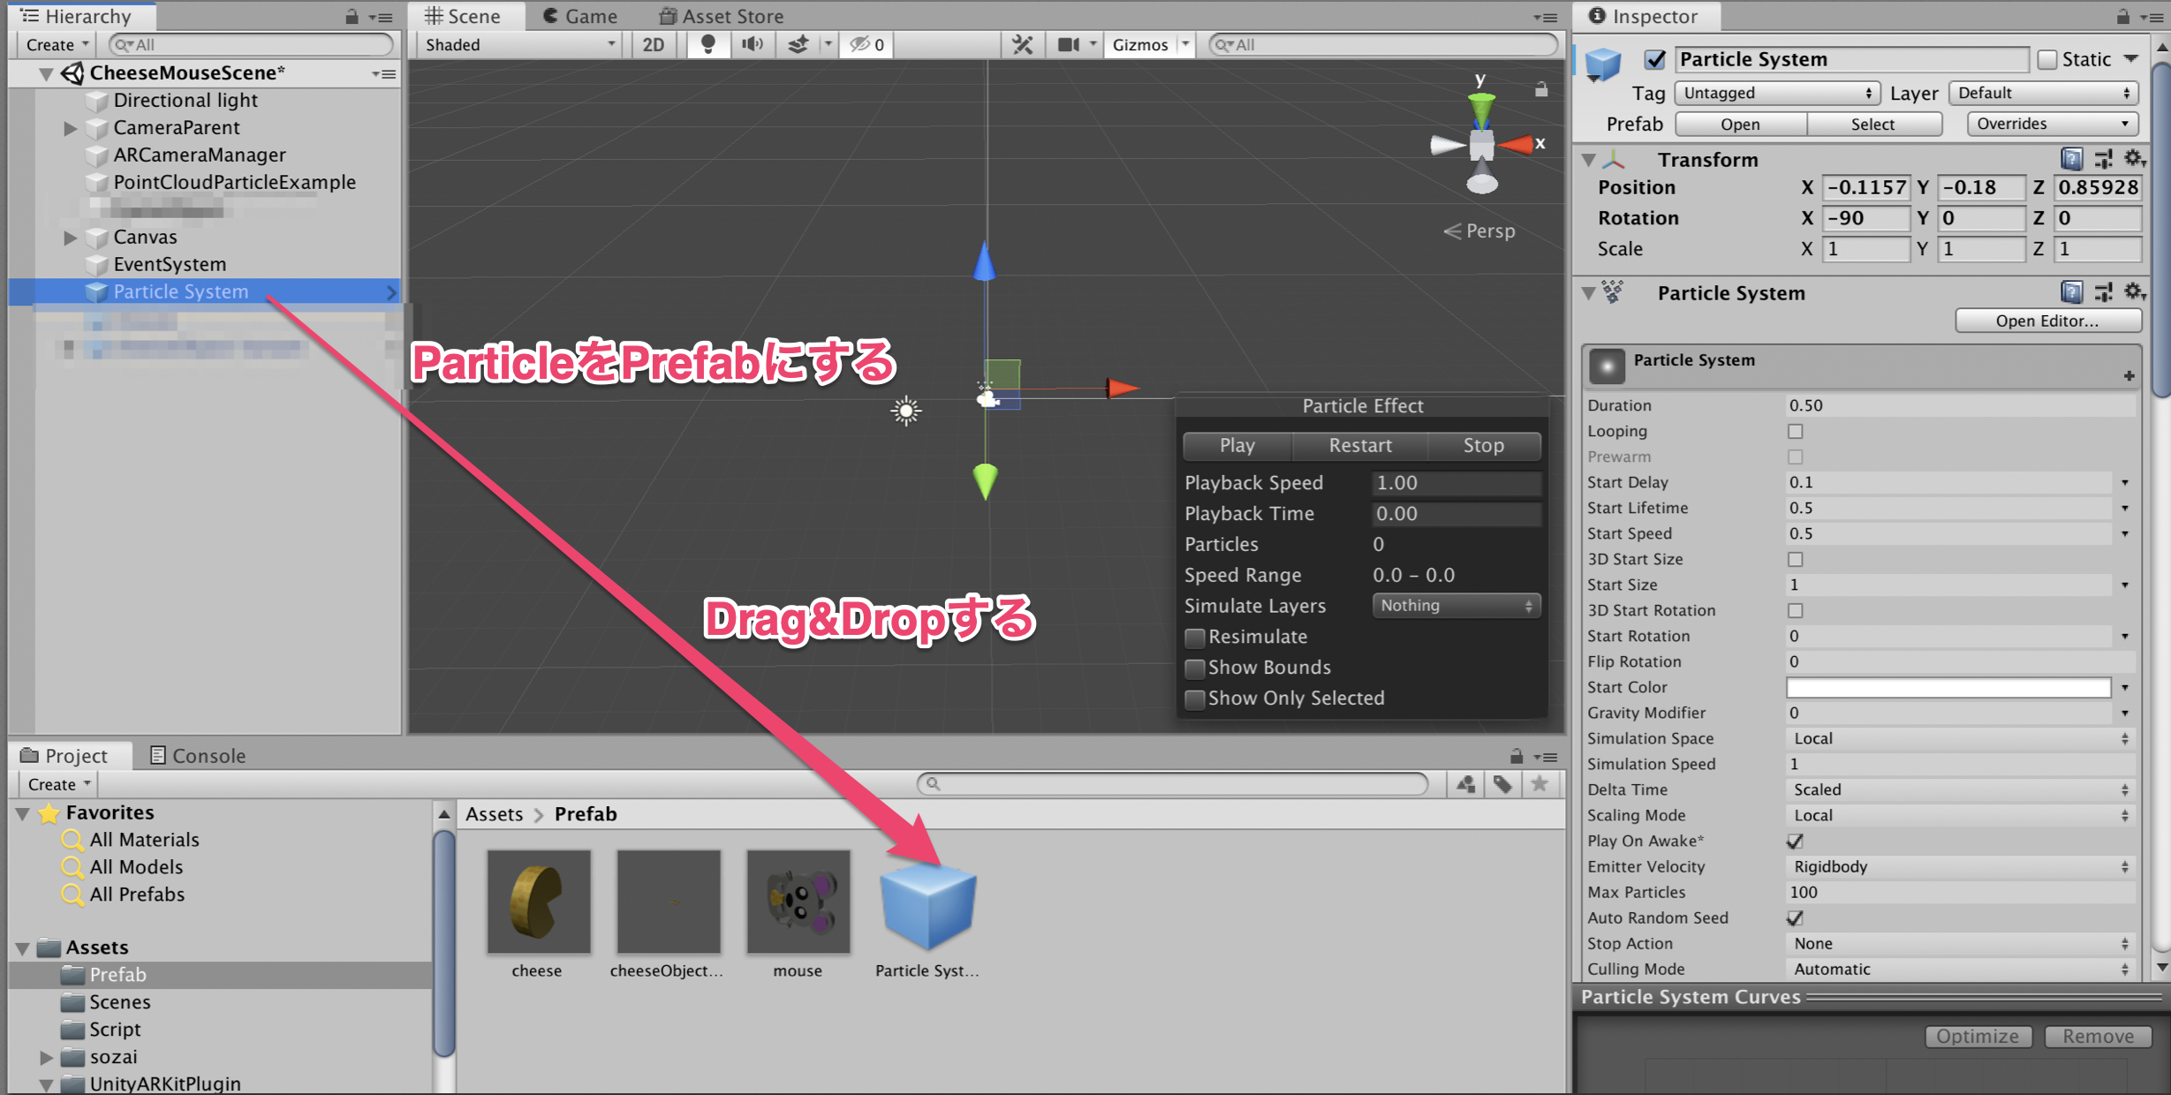
Task: Uncheck Play On Awake checkbox
Action: coord(1795,841)
